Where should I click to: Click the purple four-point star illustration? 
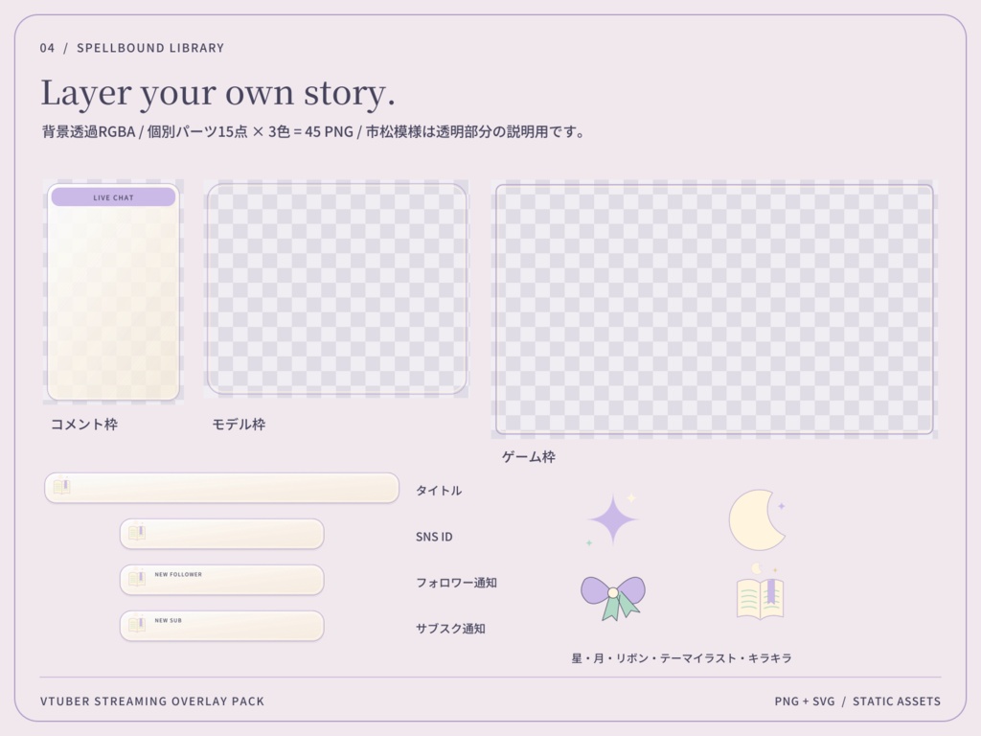[x=612, y=518]
